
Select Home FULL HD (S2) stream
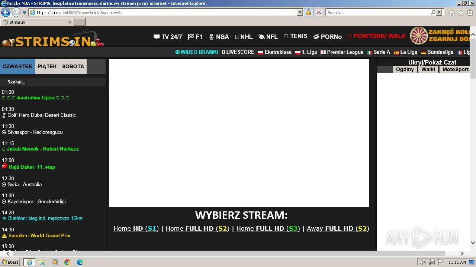point(197,228)
